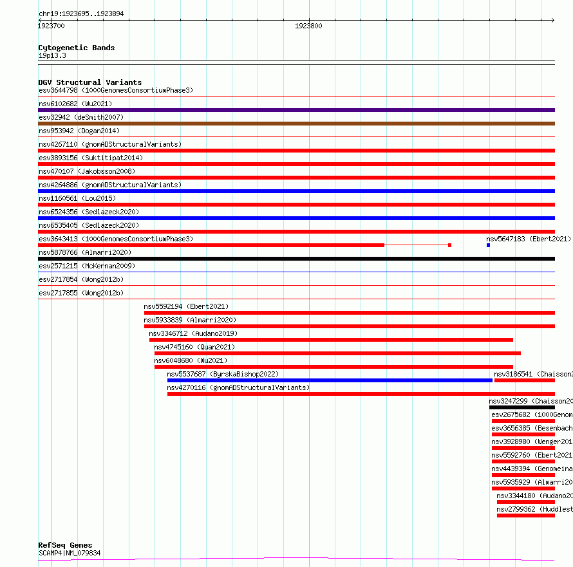Select the purple nsv6102682 (Wu2021) variant bar
This screenshot has height=567, width=573.
click(296, 110)
